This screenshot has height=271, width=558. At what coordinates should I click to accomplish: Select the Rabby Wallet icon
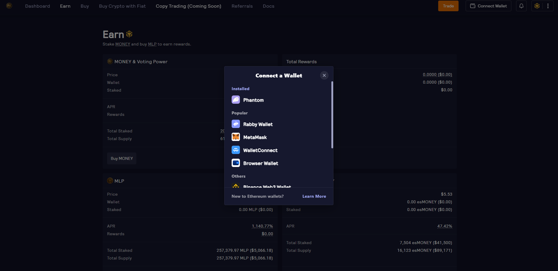pos(235,124)
